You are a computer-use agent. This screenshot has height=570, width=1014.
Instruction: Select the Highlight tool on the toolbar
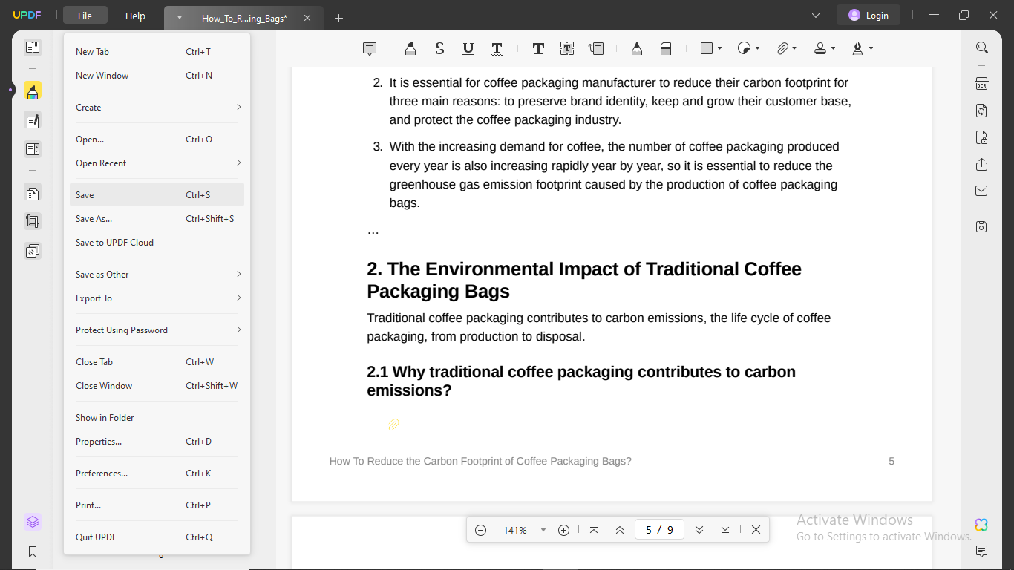pos(410,48)
